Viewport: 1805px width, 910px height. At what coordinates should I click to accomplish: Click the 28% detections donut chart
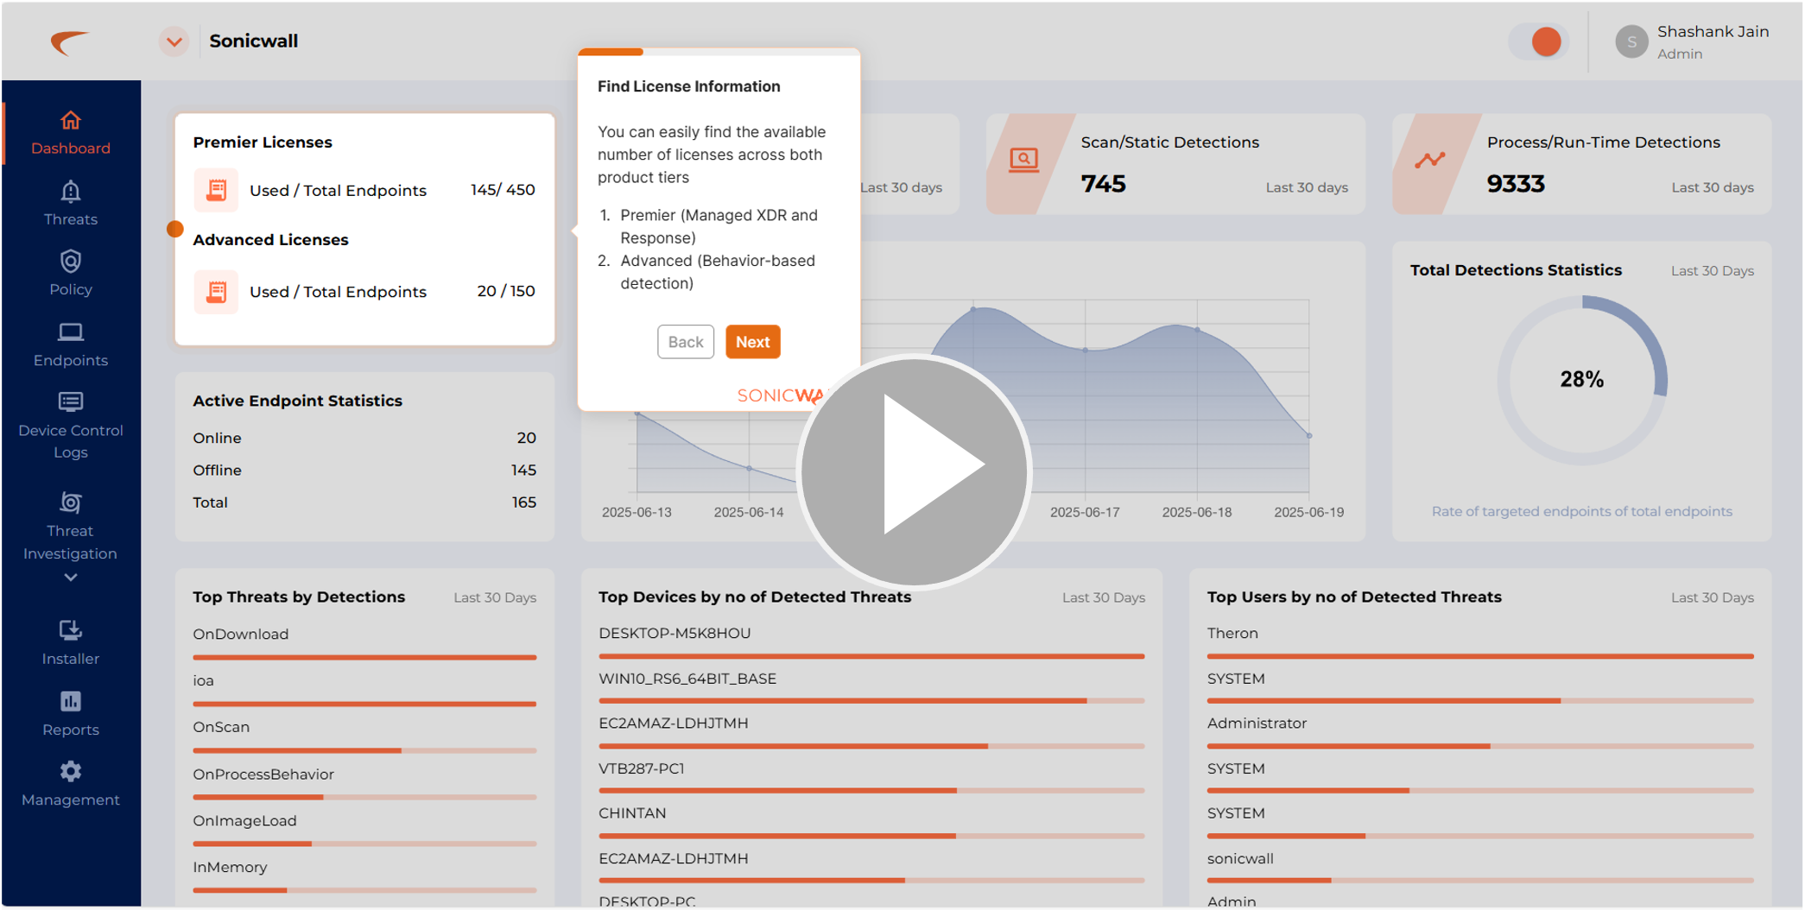coord(1581,380)
